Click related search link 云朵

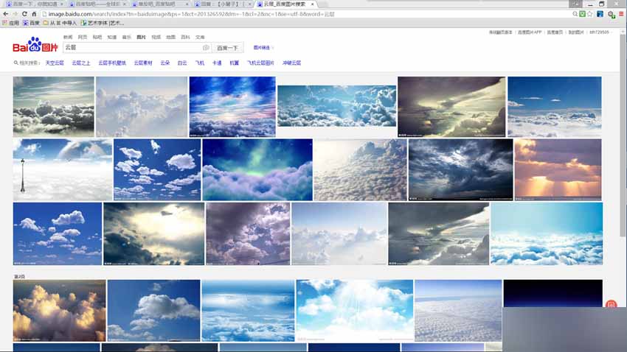tap(165, 63)
